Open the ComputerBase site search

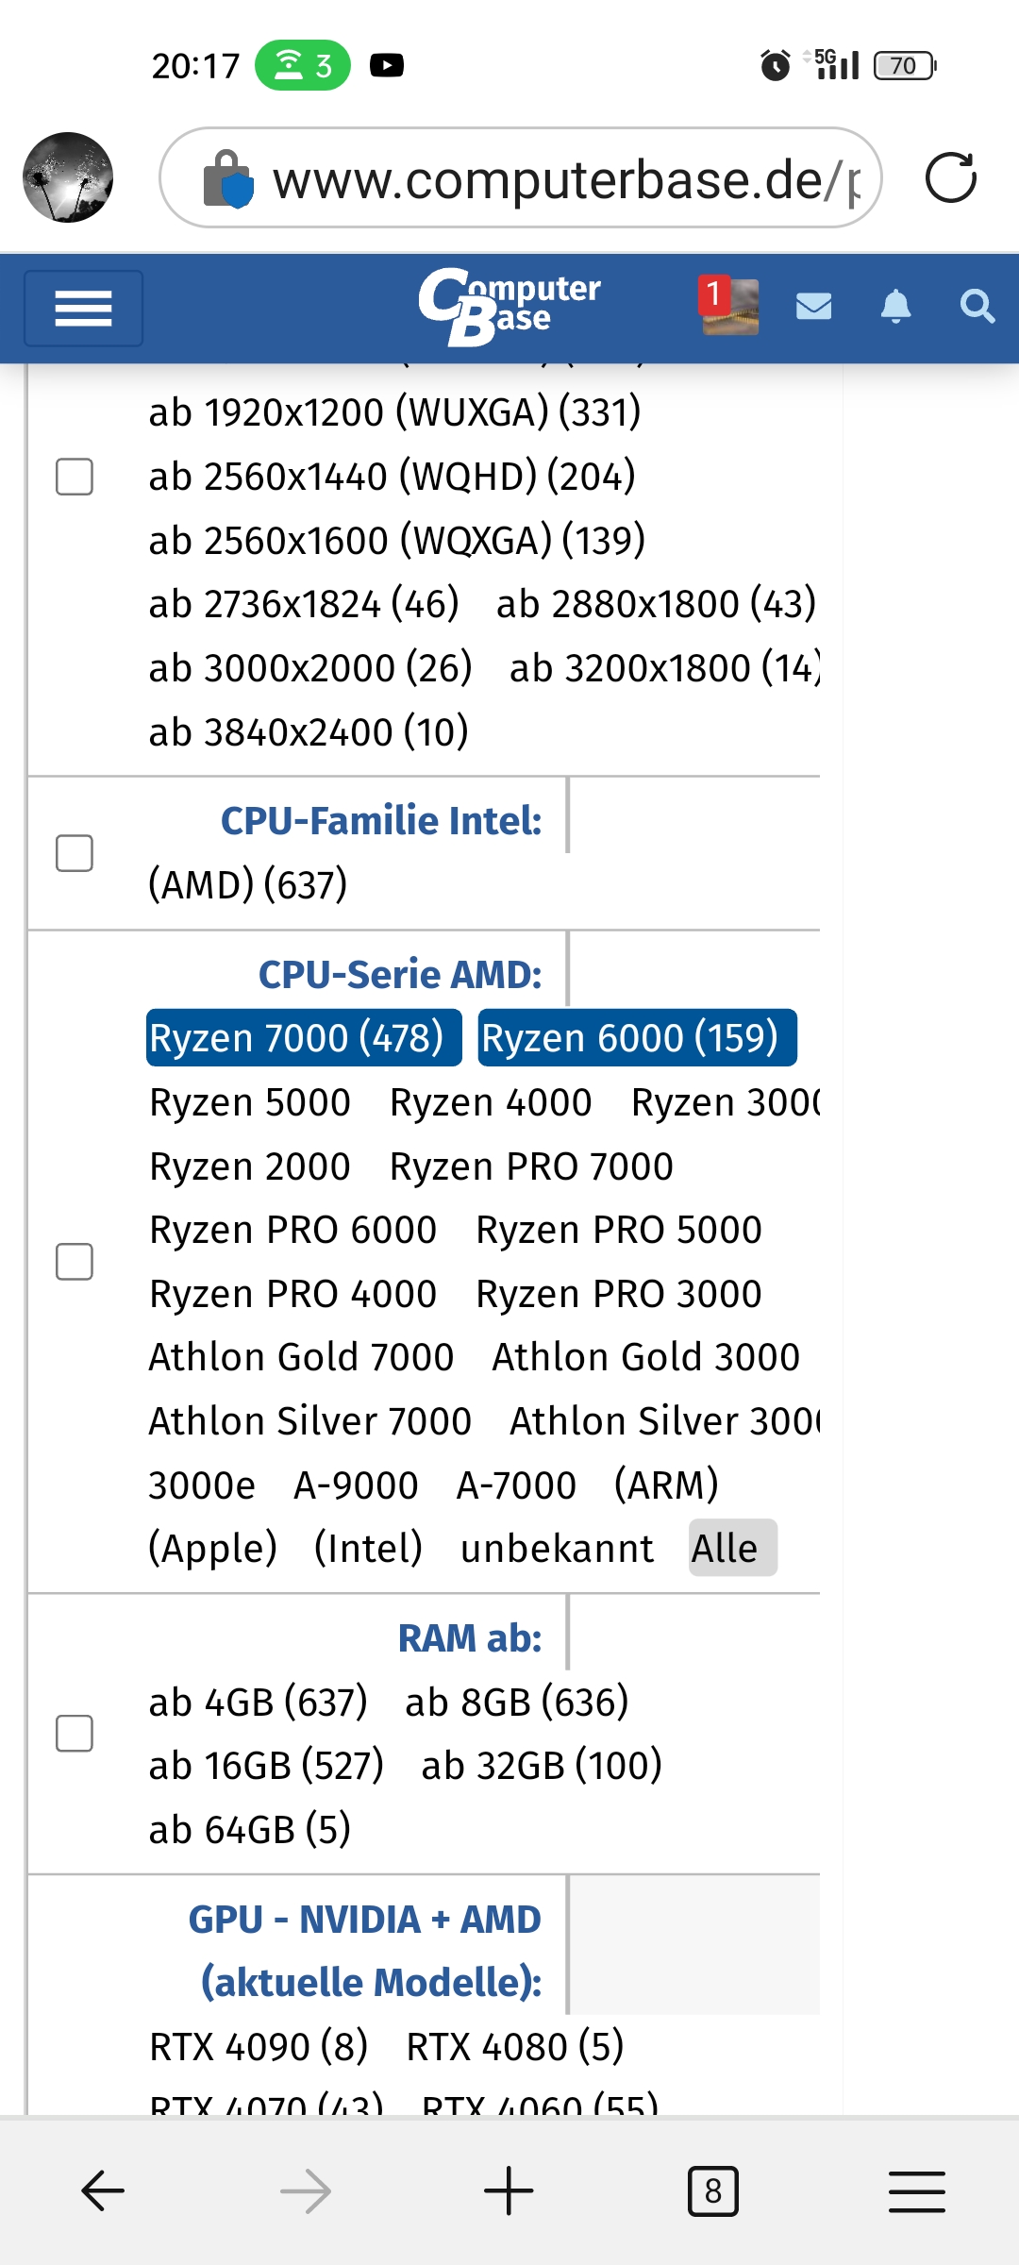[977, 307]
